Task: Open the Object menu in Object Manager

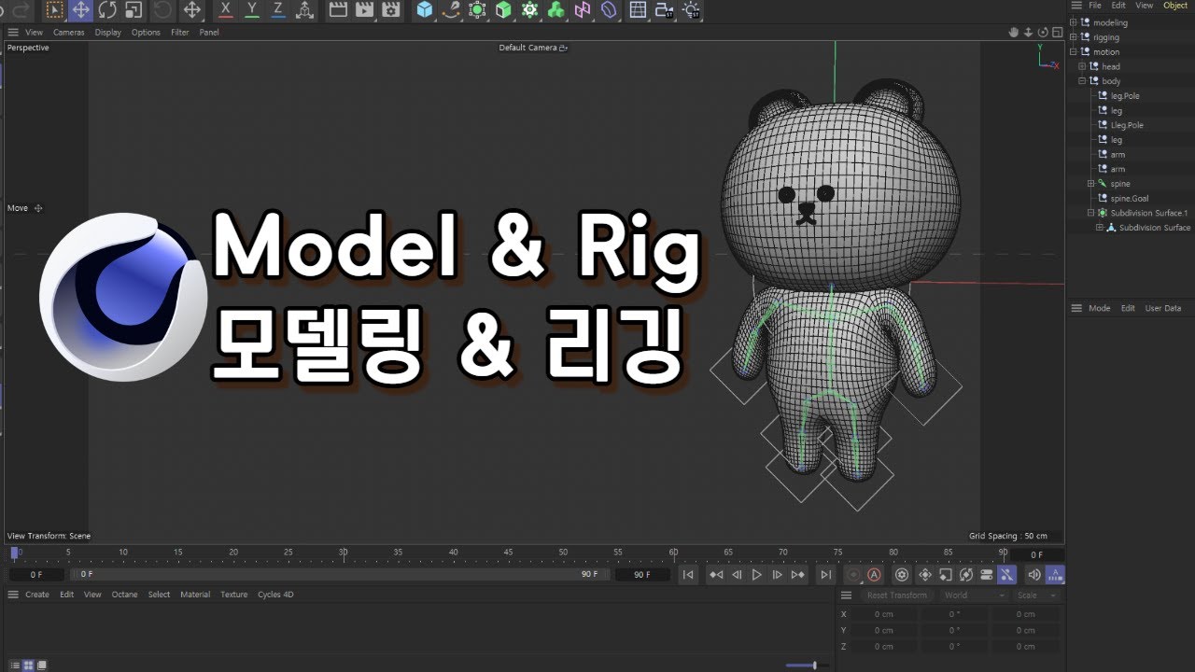Action: [x=1175, y=6]
